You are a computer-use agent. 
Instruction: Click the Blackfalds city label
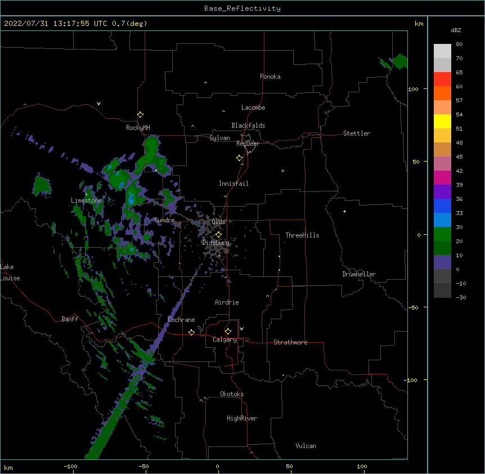[248, 126]
